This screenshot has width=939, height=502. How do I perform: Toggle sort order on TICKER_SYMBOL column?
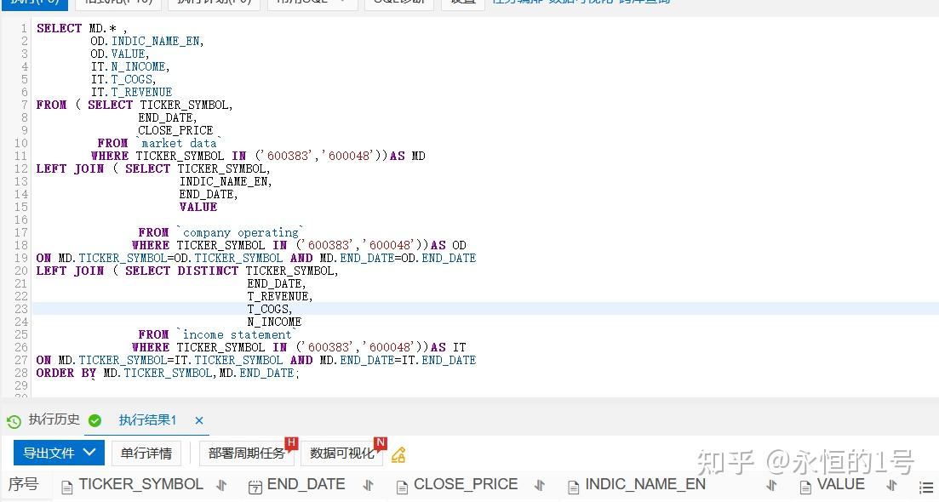[220, 485]
